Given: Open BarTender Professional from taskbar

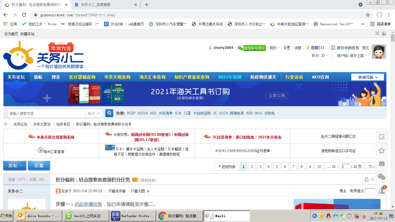Looking at the screenshot, I should click(133, 216).
